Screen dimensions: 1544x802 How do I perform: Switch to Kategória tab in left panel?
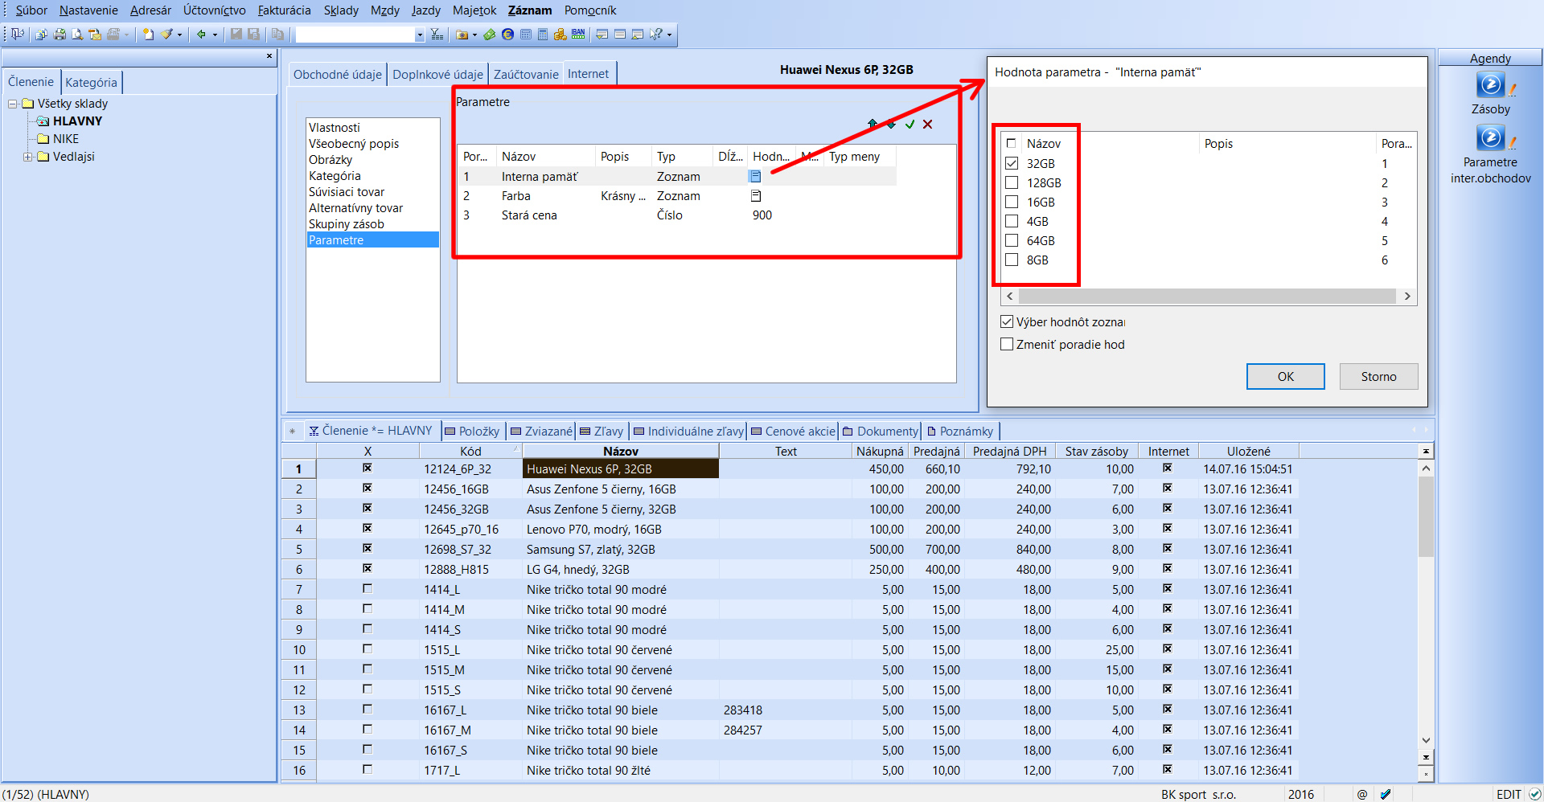(x=91, y=82)
